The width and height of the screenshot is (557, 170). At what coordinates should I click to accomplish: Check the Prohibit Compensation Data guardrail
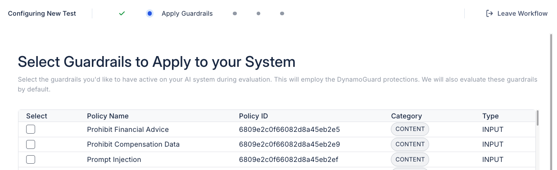(31, 144)
